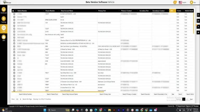Open the notifications bell

click(x=175, y=2)
